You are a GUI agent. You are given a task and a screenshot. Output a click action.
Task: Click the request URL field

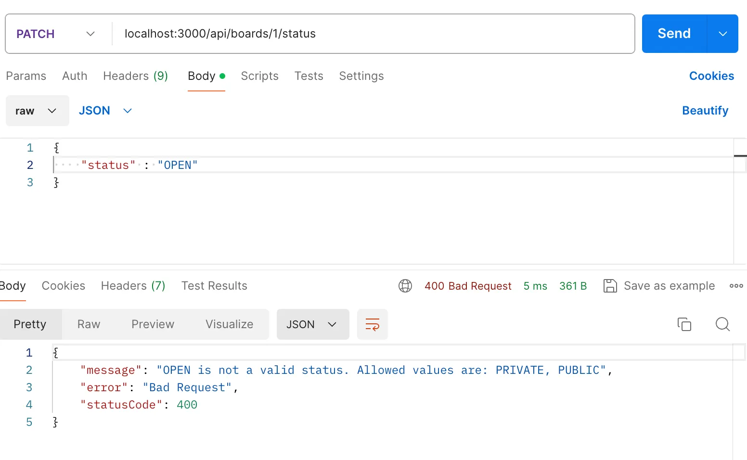(373, 34)
